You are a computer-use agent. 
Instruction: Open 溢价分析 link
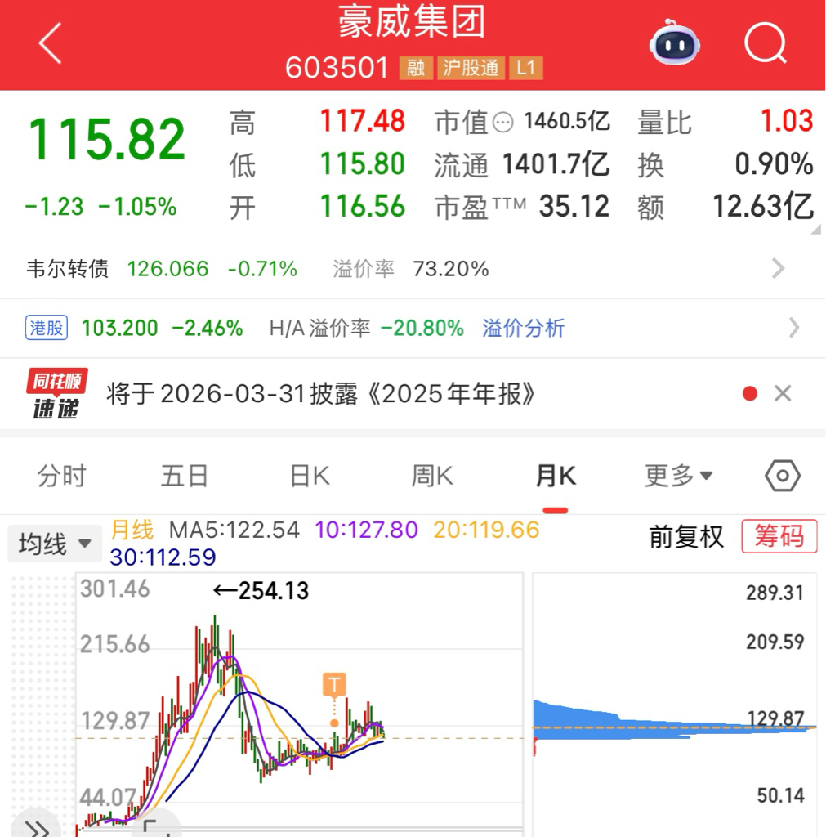click(524, 328)
